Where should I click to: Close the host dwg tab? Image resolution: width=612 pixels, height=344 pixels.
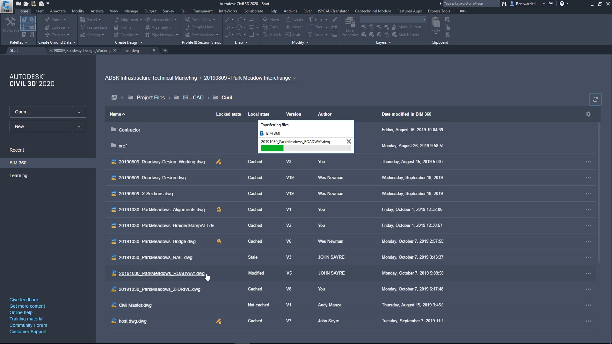(154, 50)
